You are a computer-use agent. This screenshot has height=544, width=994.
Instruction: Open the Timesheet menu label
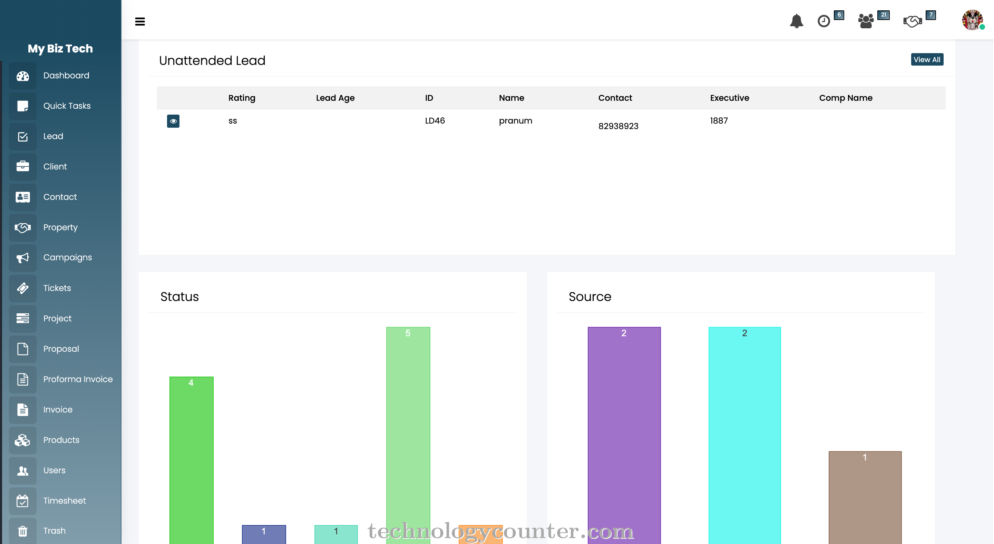[x=65, y=501]
